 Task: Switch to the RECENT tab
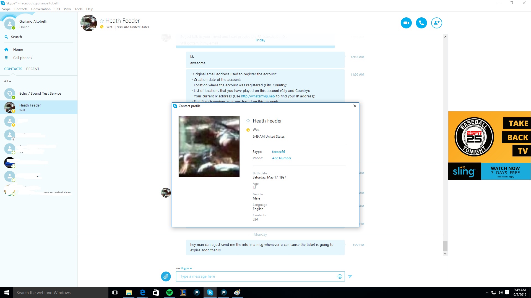tap(33, 69)
